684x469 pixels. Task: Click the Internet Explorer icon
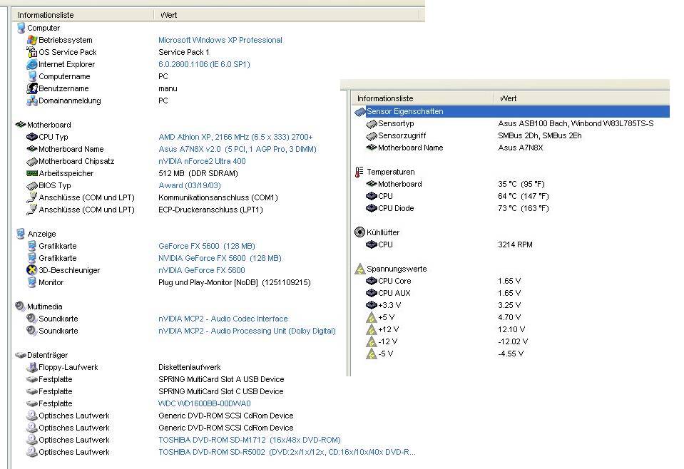32,65
